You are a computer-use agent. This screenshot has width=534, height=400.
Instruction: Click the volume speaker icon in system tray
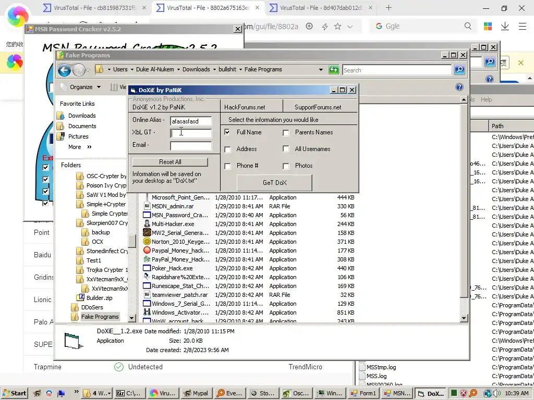pos(496,393)
